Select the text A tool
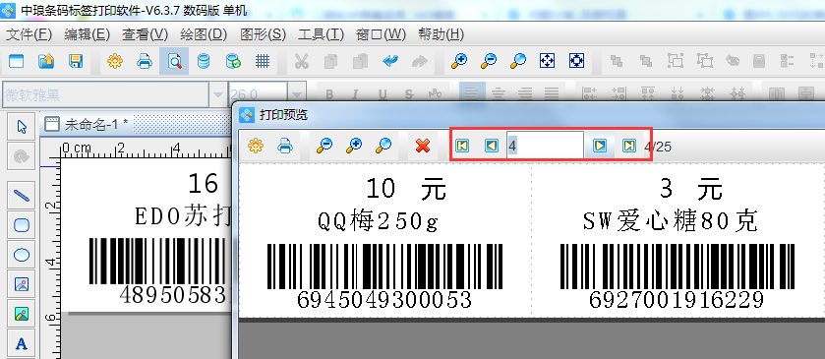The image size is (825, 359). pyautogui.click(x=22, y=343)
